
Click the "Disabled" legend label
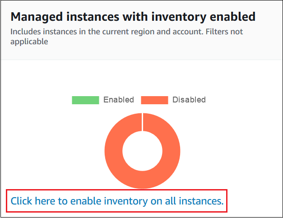click(x=189, y=100)
